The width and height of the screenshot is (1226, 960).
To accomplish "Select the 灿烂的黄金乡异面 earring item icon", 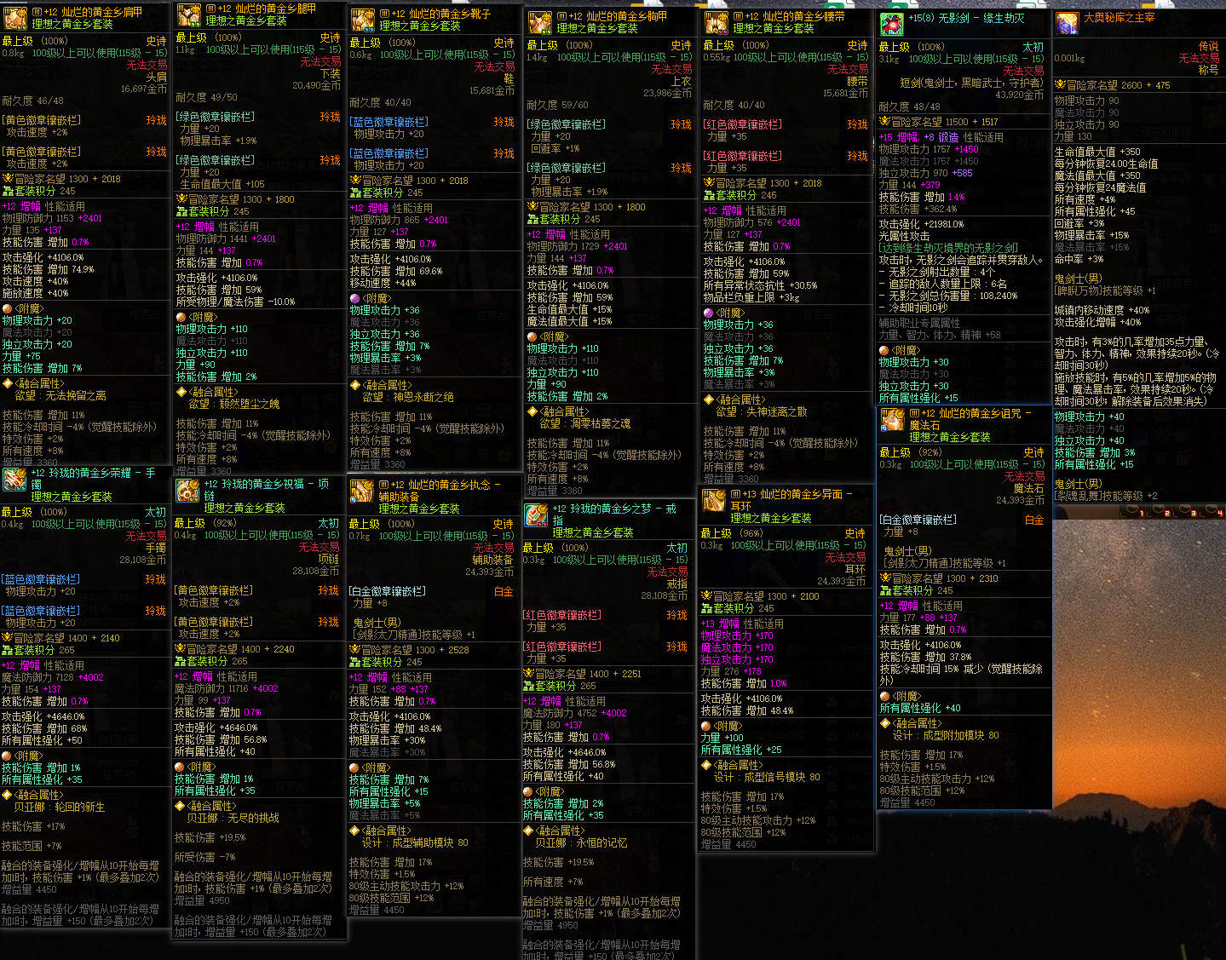I will (713, 500).
